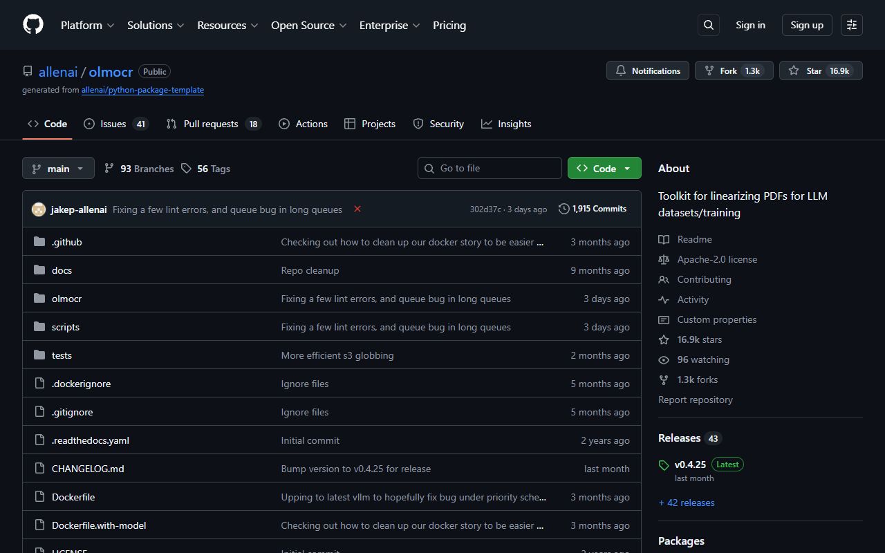
Task: Open the search icon in the header
Action: [708, 25]
